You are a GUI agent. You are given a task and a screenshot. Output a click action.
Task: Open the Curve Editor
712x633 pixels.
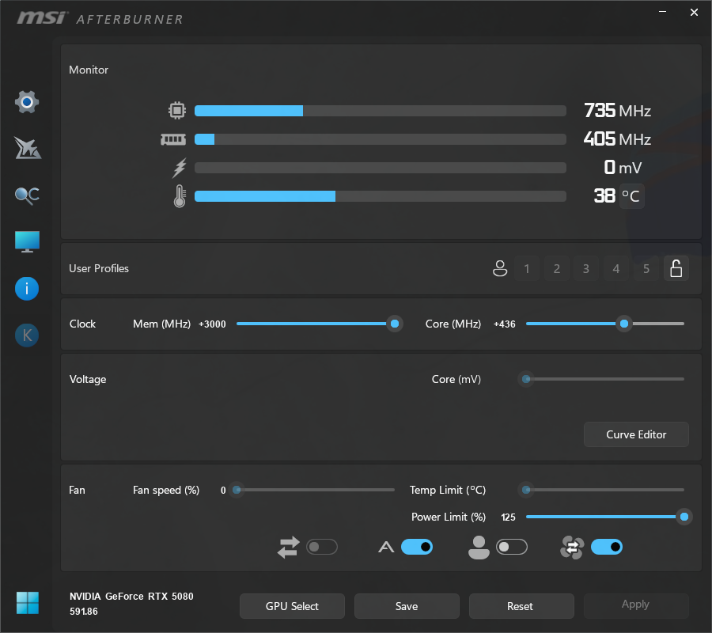(x=636, y=434)
